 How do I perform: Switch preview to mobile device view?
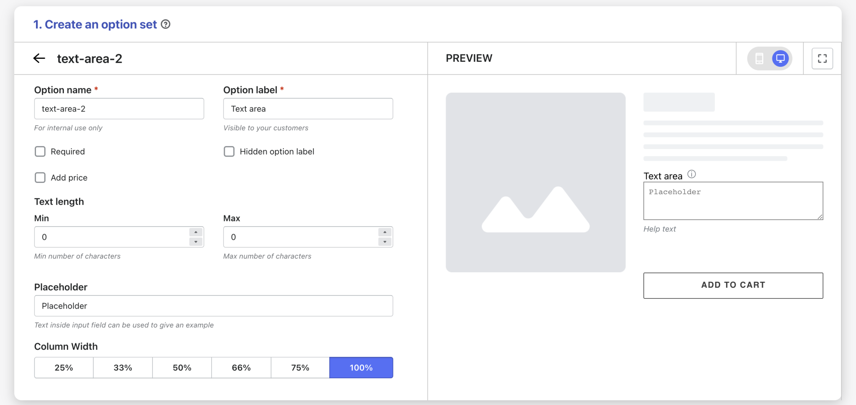(759, 58)
